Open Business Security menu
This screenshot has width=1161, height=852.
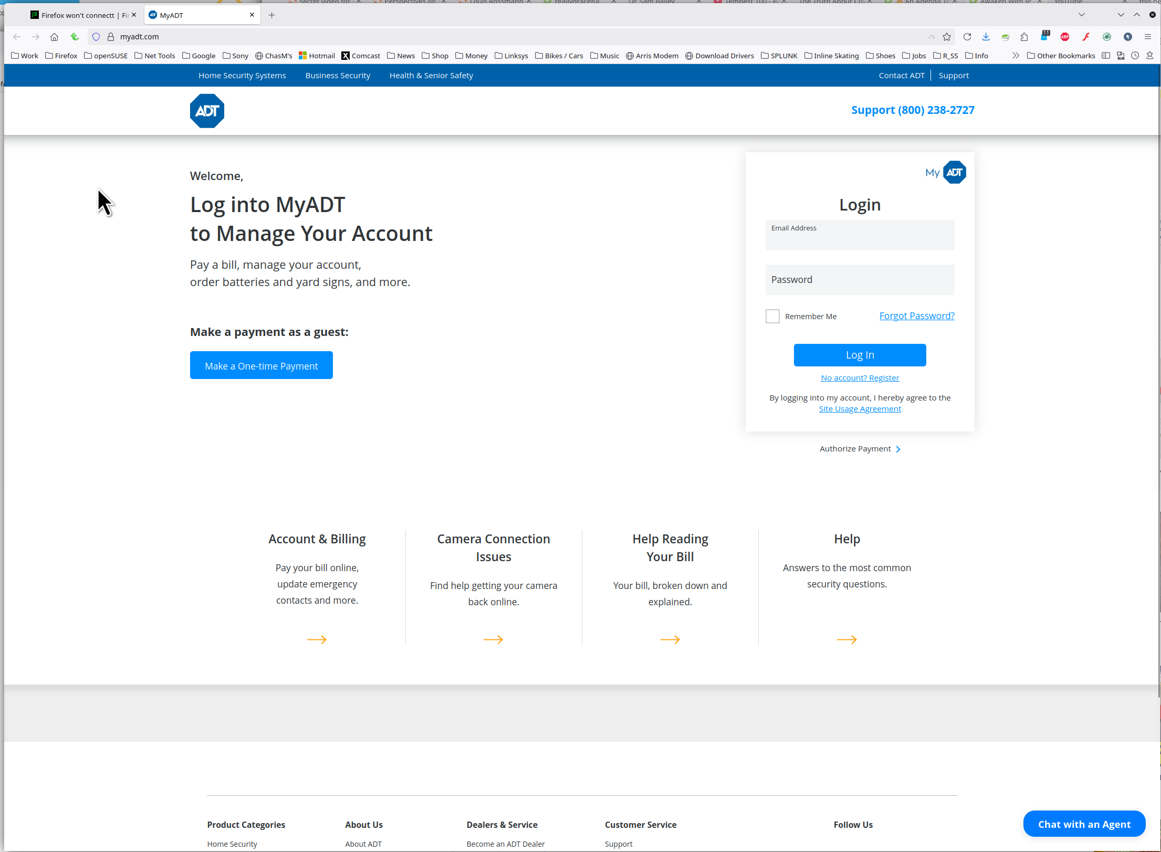(338, 76)
